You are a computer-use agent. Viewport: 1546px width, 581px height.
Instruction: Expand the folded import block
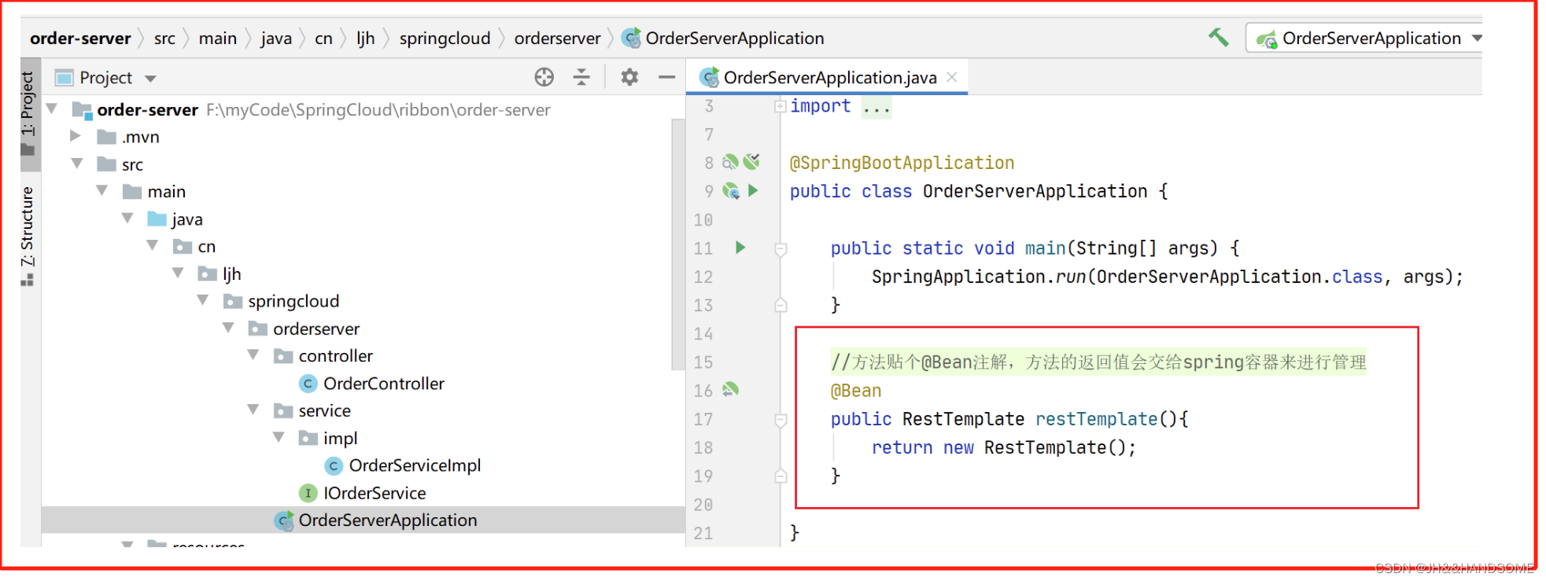tap(780, 106)
